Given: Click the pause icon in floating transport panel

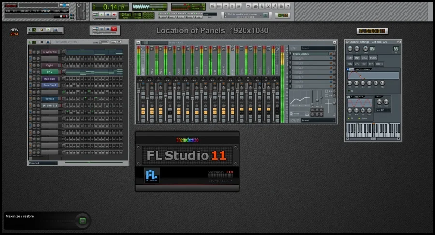Looking at the screenshot, I should tap(101, 29).
